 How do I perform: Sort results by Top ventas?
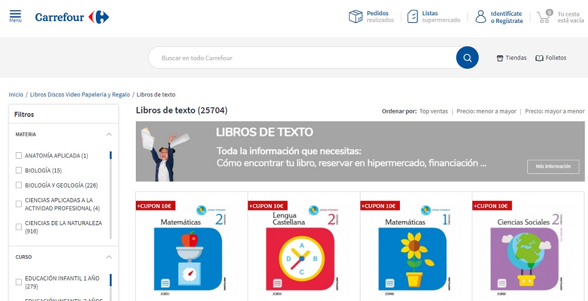[x=433, y=111]
